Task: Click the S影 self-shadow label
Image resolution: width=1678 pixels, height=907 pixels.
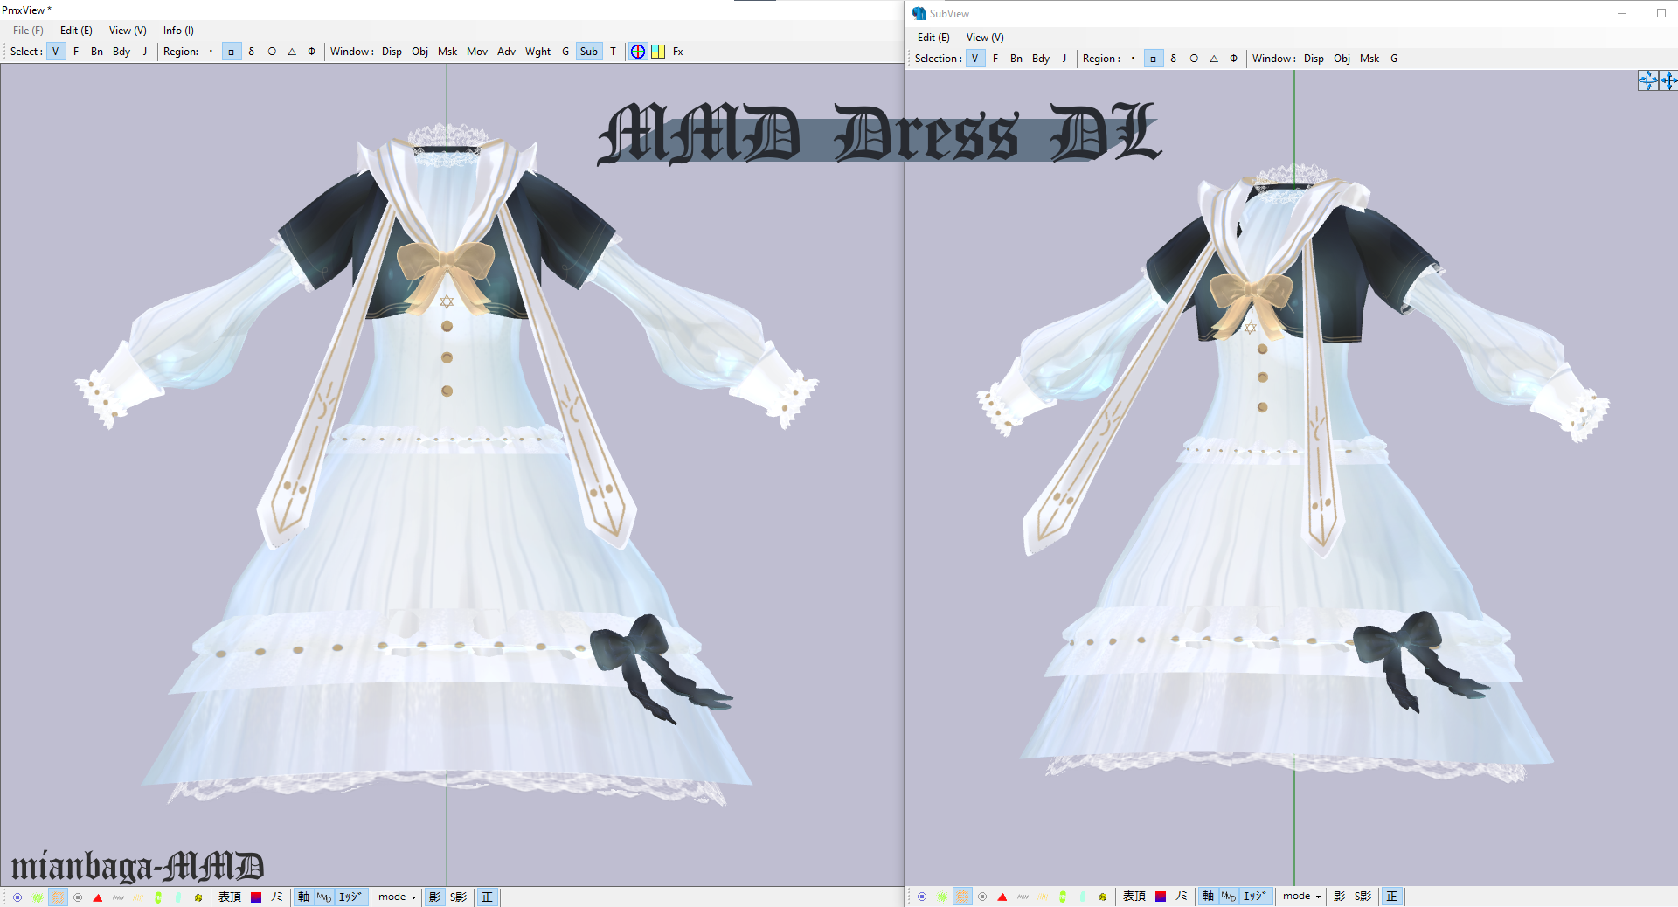Action: point(457,897)
